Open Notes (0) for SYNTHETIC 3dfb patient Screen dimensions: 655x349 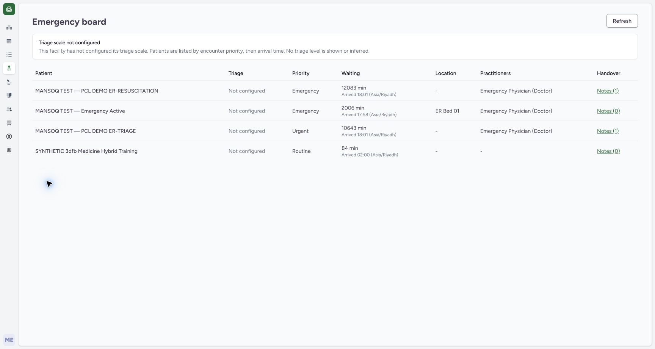point(608,151)
